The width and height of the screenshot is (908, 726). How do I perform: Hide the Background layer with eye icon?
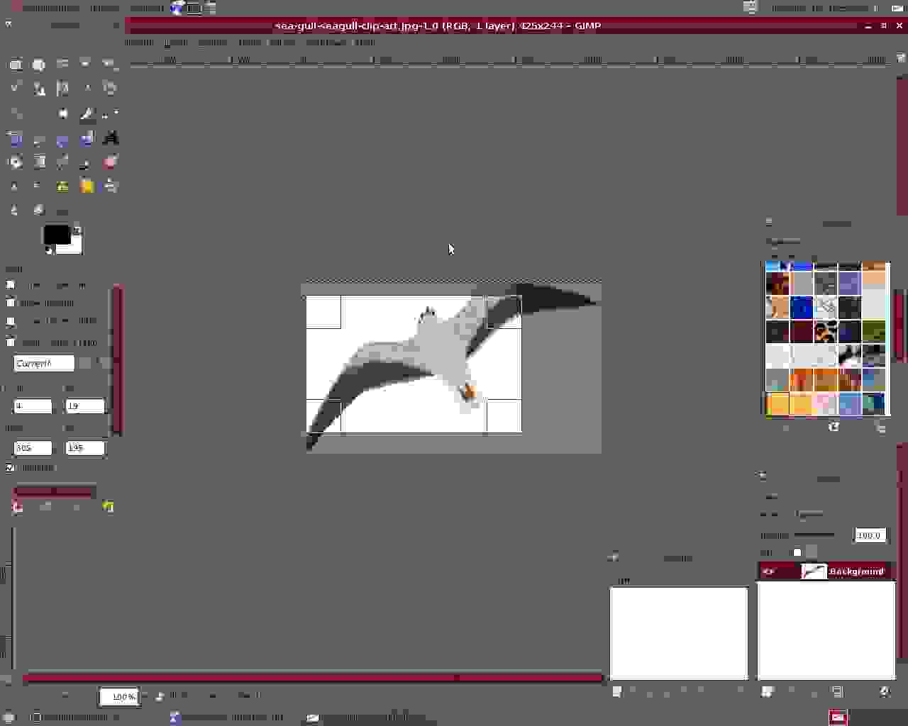tap(769, 571)
